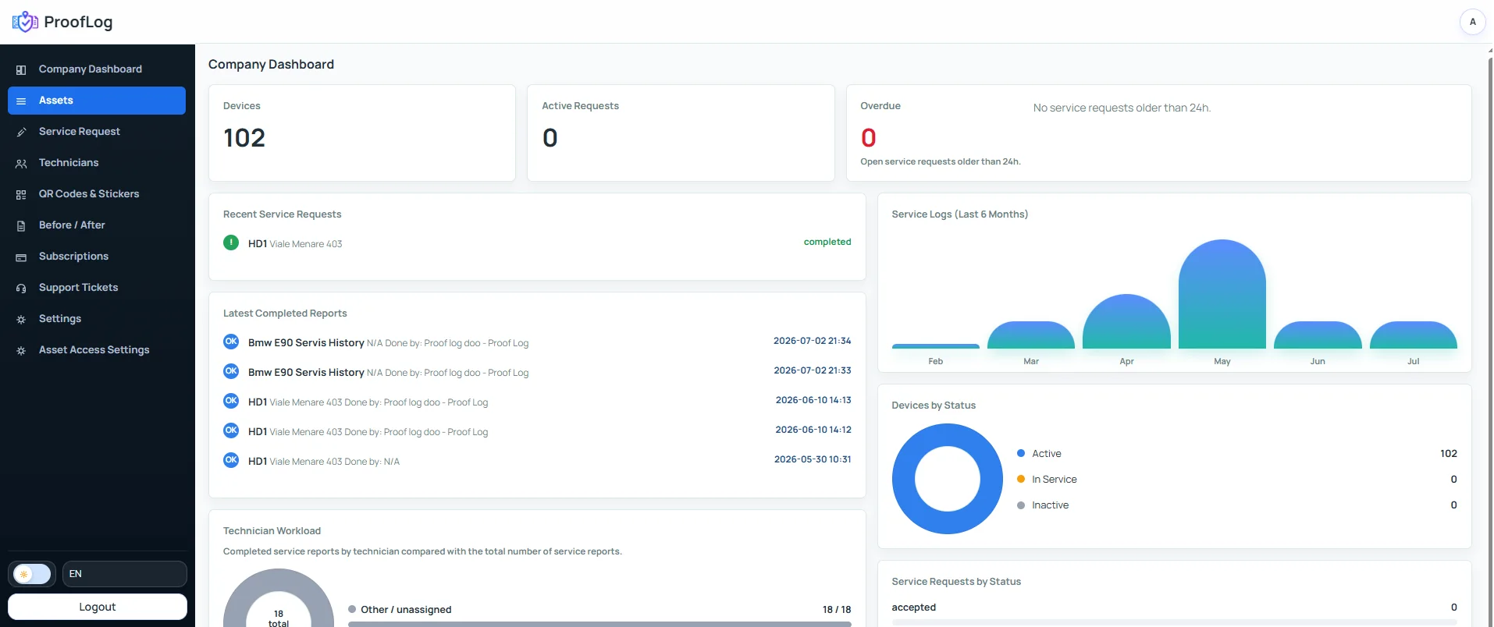Open the EN language dropdown

(x=125, y=574)
